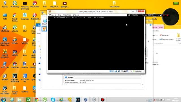Click Переименовать in the Explorer ribbon
The width and height of the screenshot is (181, 102).
[167, 39]
